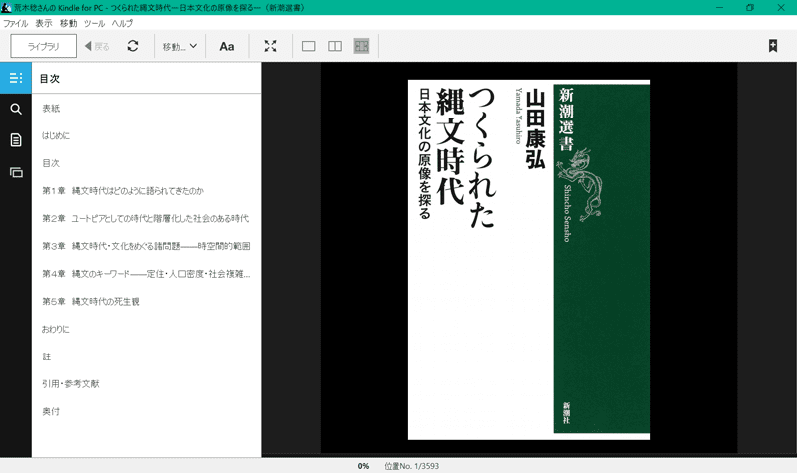
Task: Open the 移動 menu in menu bar
Action: (x=68, y=23)
